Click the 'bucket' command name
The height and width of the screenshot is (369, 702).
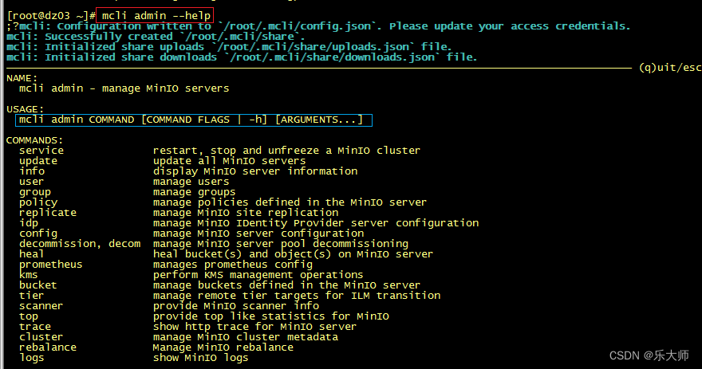tap(37, 285)
